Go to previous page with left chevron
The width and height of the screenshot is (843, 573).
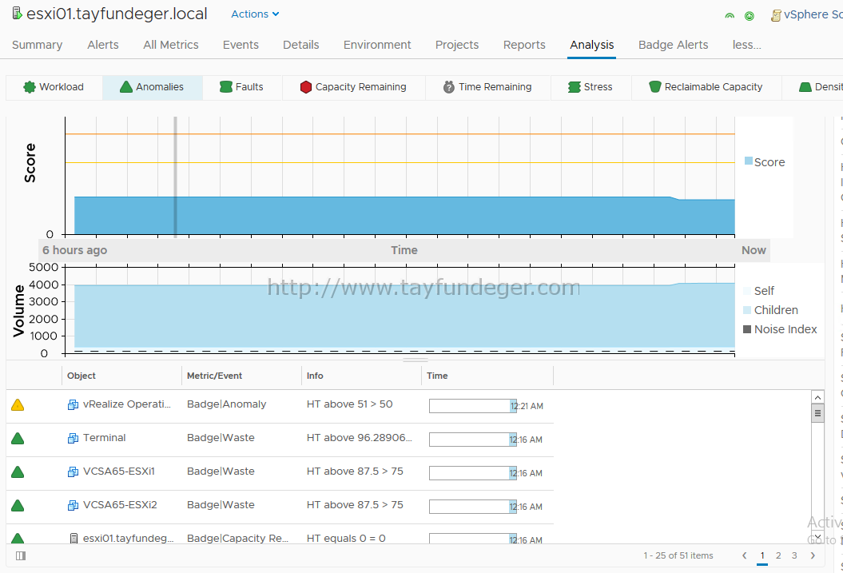pyautogui.click(x=745, y=555)
